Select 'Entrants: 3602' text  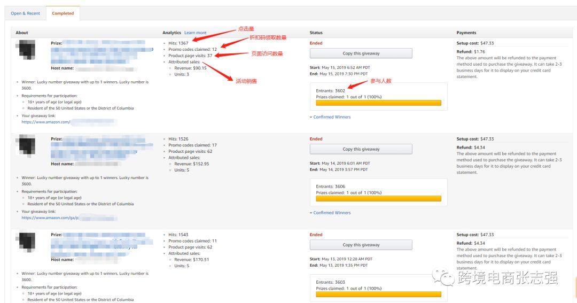(x=331, y=90)
